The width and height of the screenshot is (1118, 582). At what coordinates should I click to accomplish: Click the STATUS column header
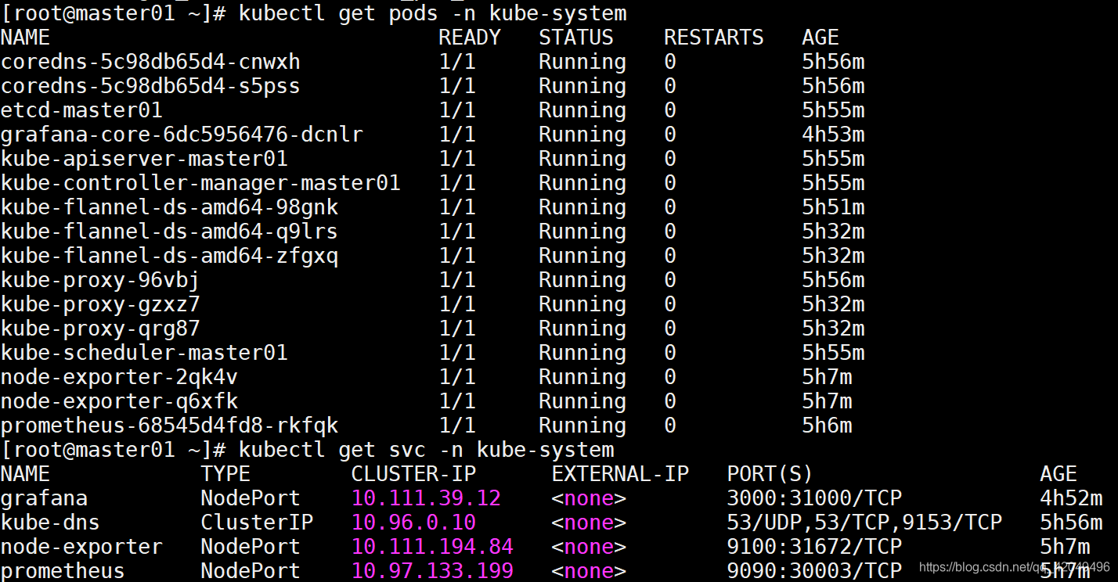(576, 38)
